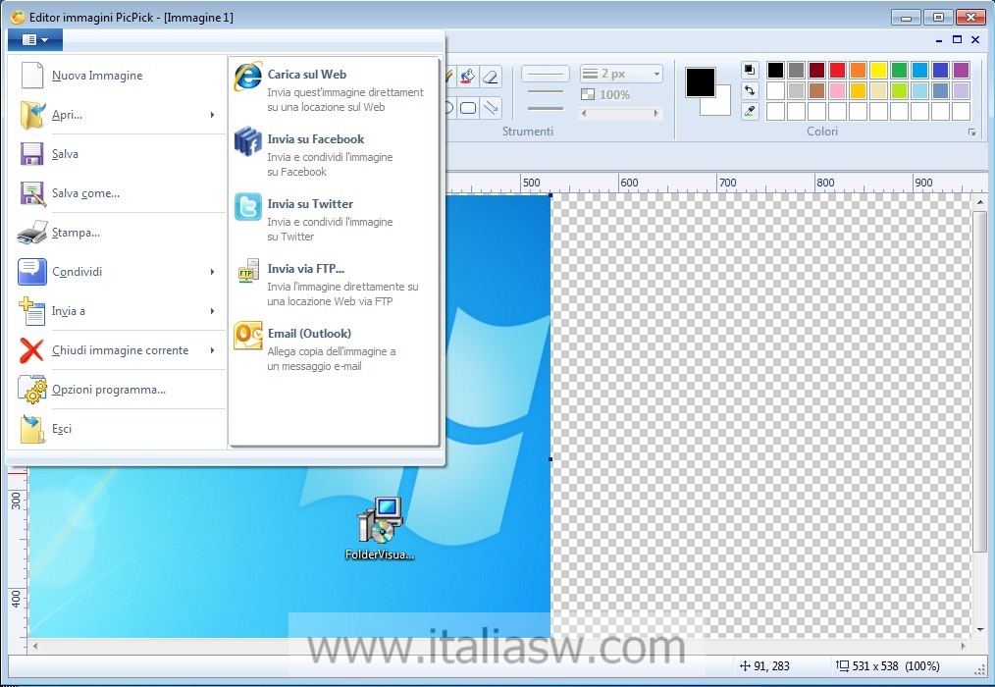Open the Colori panel dialog launcher

[x=972, y=132]
